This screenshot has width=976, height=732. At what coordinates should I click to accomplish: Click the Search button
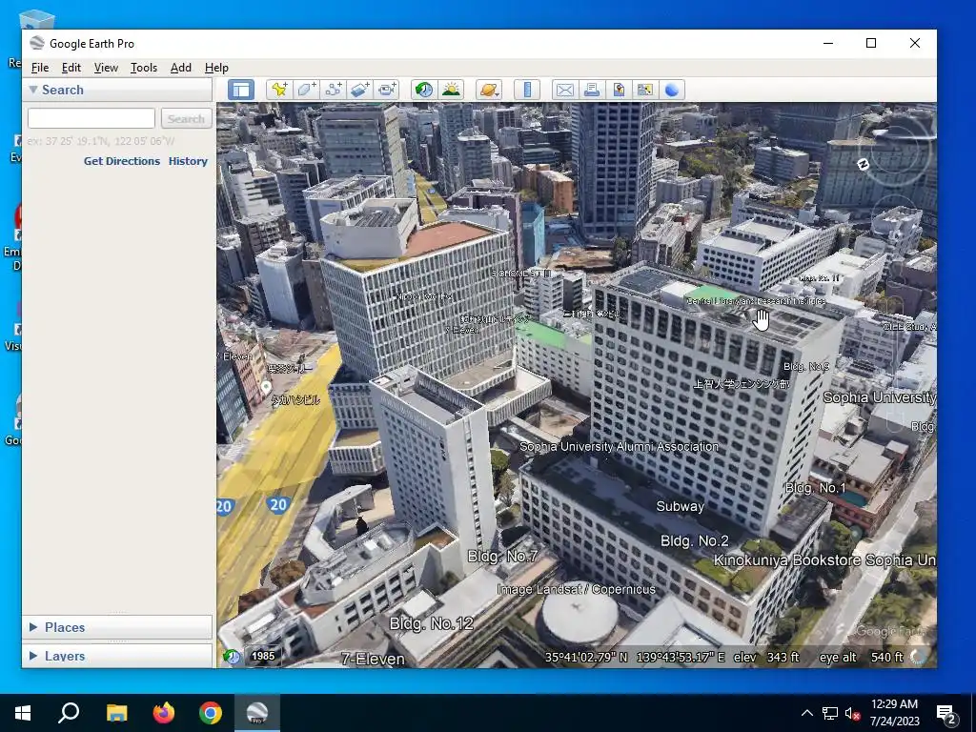[x=186, y=118]
